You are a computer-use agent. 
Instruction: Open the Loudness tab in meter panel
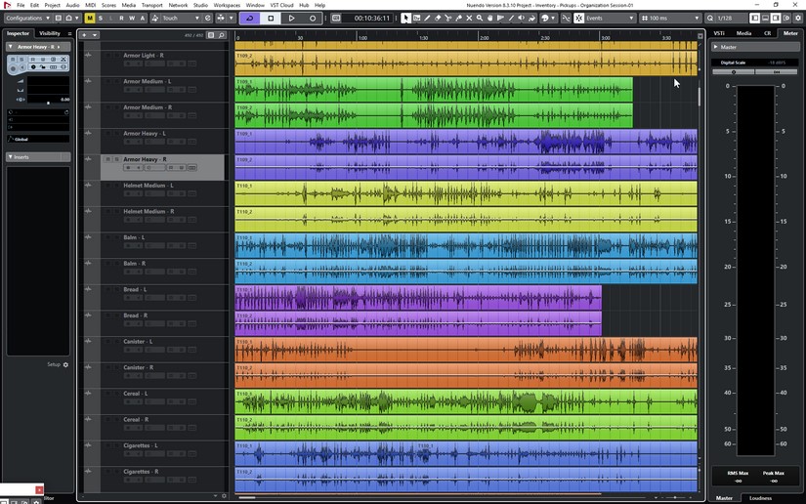click(x=760, y=497)
